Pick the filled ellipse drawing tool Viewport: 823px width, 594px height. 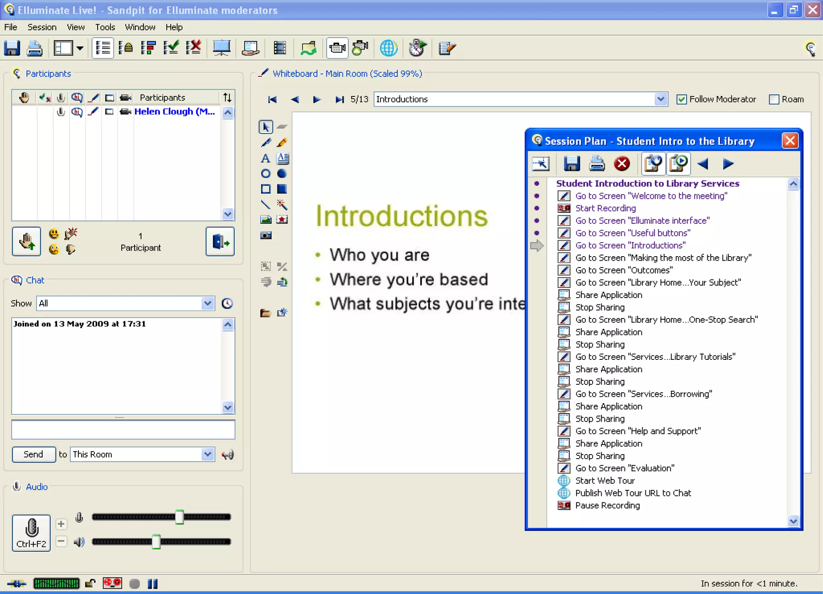click(282, 174)
